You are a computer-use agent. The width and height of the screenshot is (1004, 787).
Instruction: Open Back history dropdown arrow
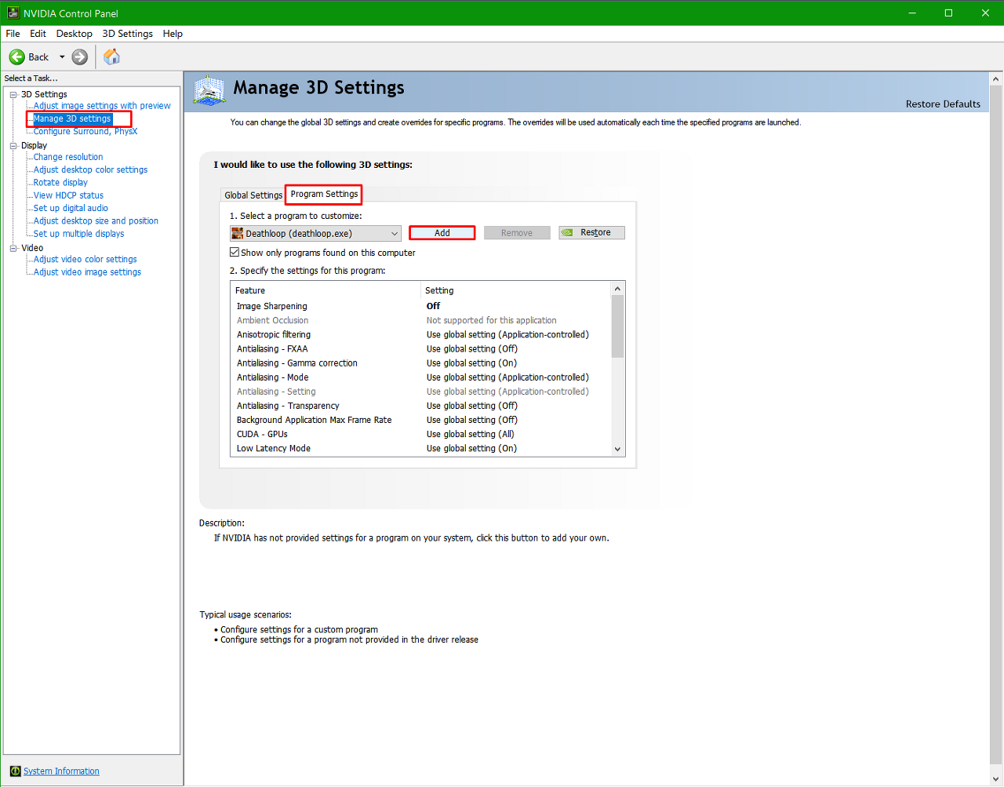click(x=62, y=57)
